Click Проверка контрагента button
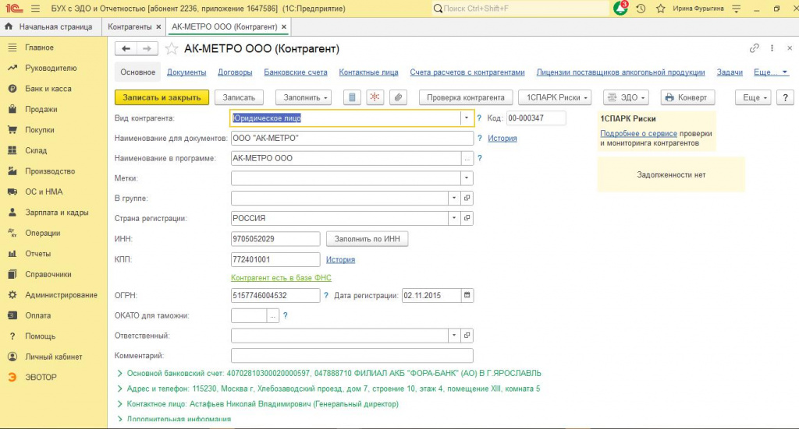The image size is (799, 429). pyautogui.click(x=466, y=97)
